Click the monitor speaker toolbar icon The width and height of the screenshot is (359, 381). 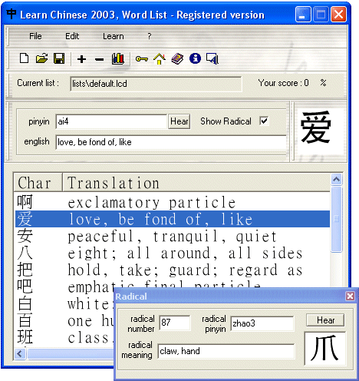[x=212, y=59]
